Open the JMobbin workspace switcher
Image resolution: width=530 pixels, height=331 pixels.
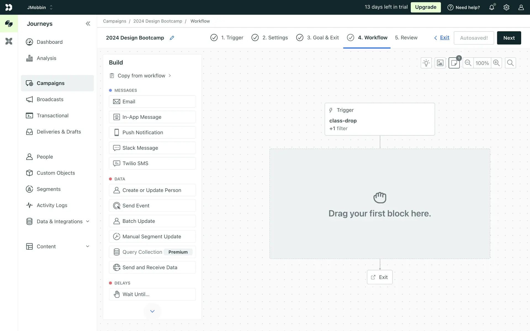[40, 7]
